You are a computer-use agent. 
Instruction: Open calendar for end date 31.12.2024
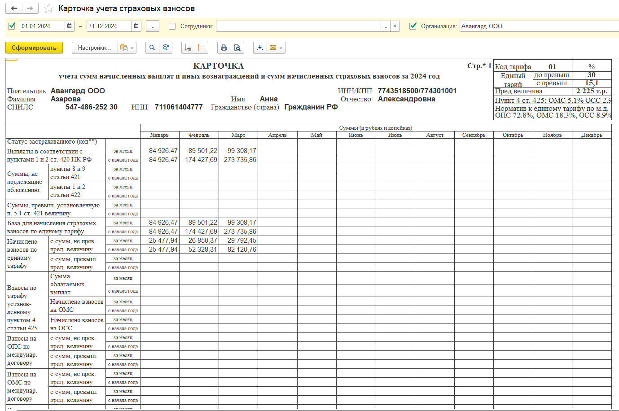coord(136,26)
